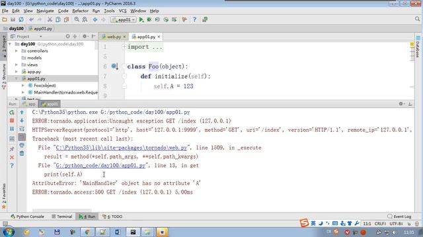Stop the process with red square
The height and width of the screenshot is (237, 423).
point(12,120)
